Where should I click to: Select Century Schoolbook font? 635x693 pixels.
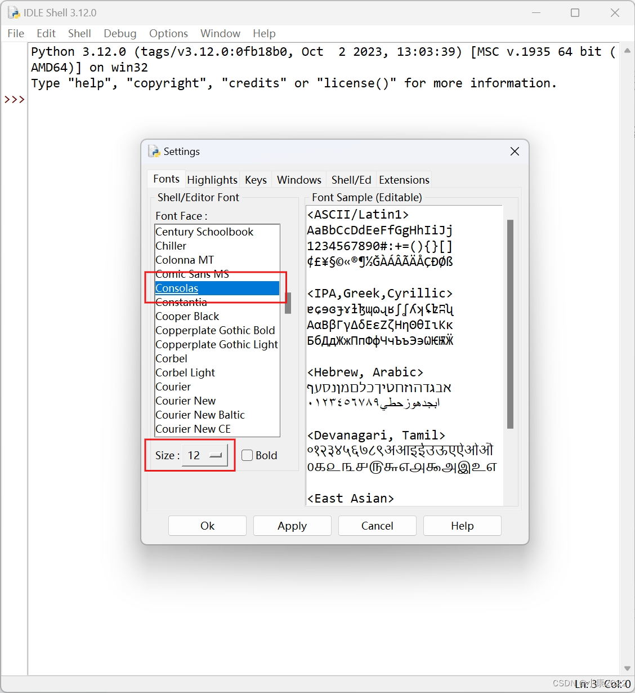tap(217, 232)
